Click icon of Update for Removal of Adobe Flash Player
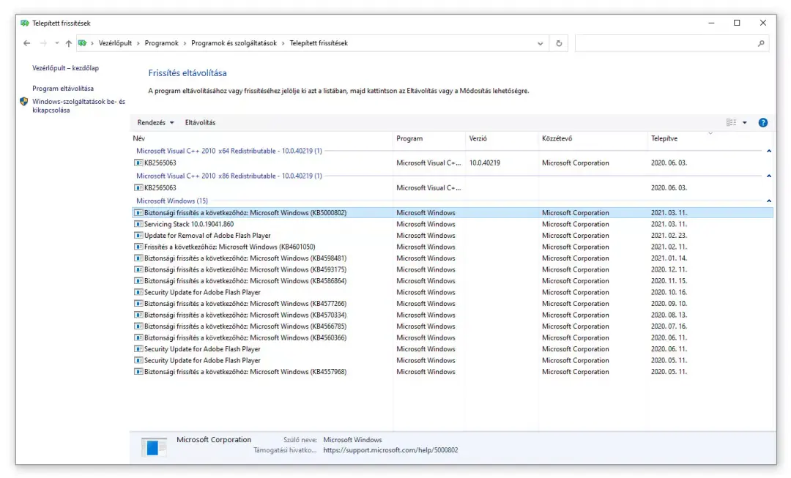 click(x=138, y=236)
